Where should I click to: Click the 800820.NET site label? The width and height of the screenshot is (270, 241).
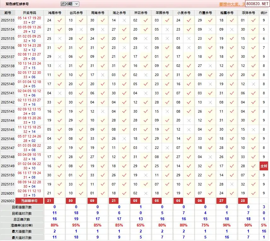(x=257, y=4)
